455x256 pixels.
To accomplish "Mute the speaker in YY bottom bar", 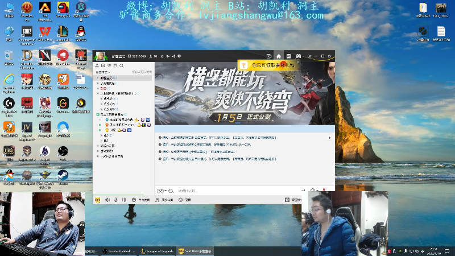I will click(107, 200).
